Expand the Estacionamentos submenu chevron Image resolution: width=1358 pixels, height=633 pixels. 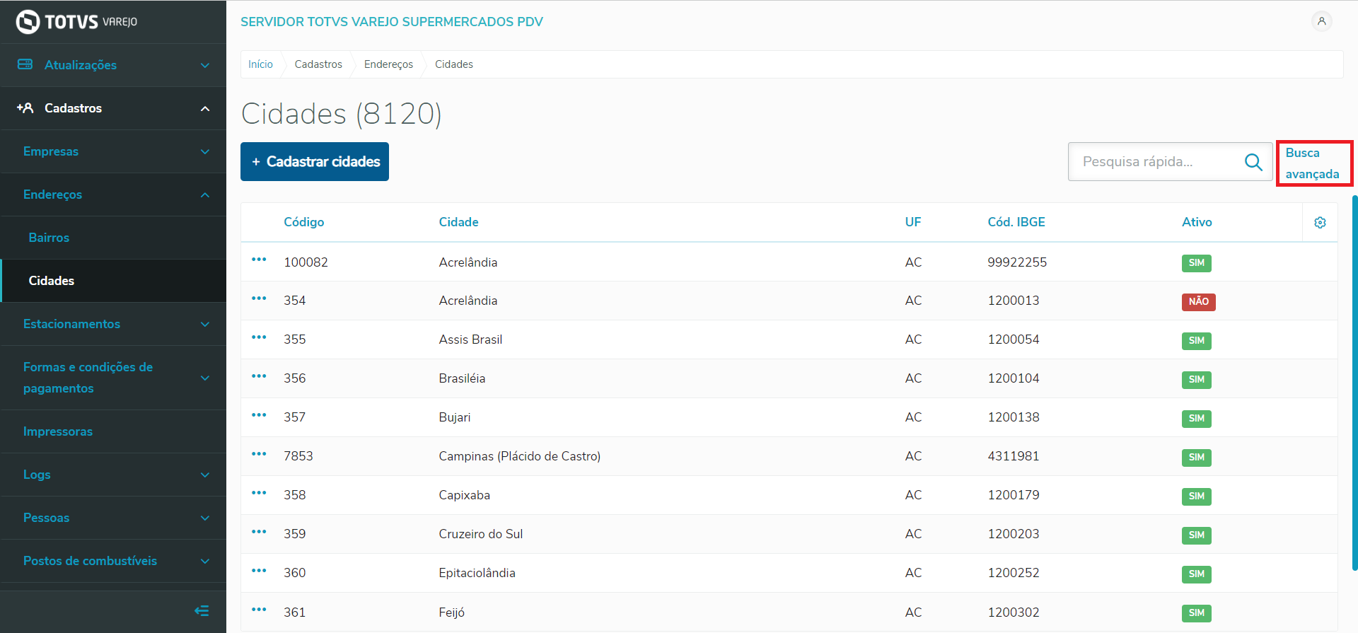pyautogui.click(x=205, y=325)
